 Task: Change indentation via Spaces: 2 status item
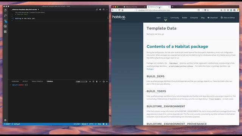[85, 124]
